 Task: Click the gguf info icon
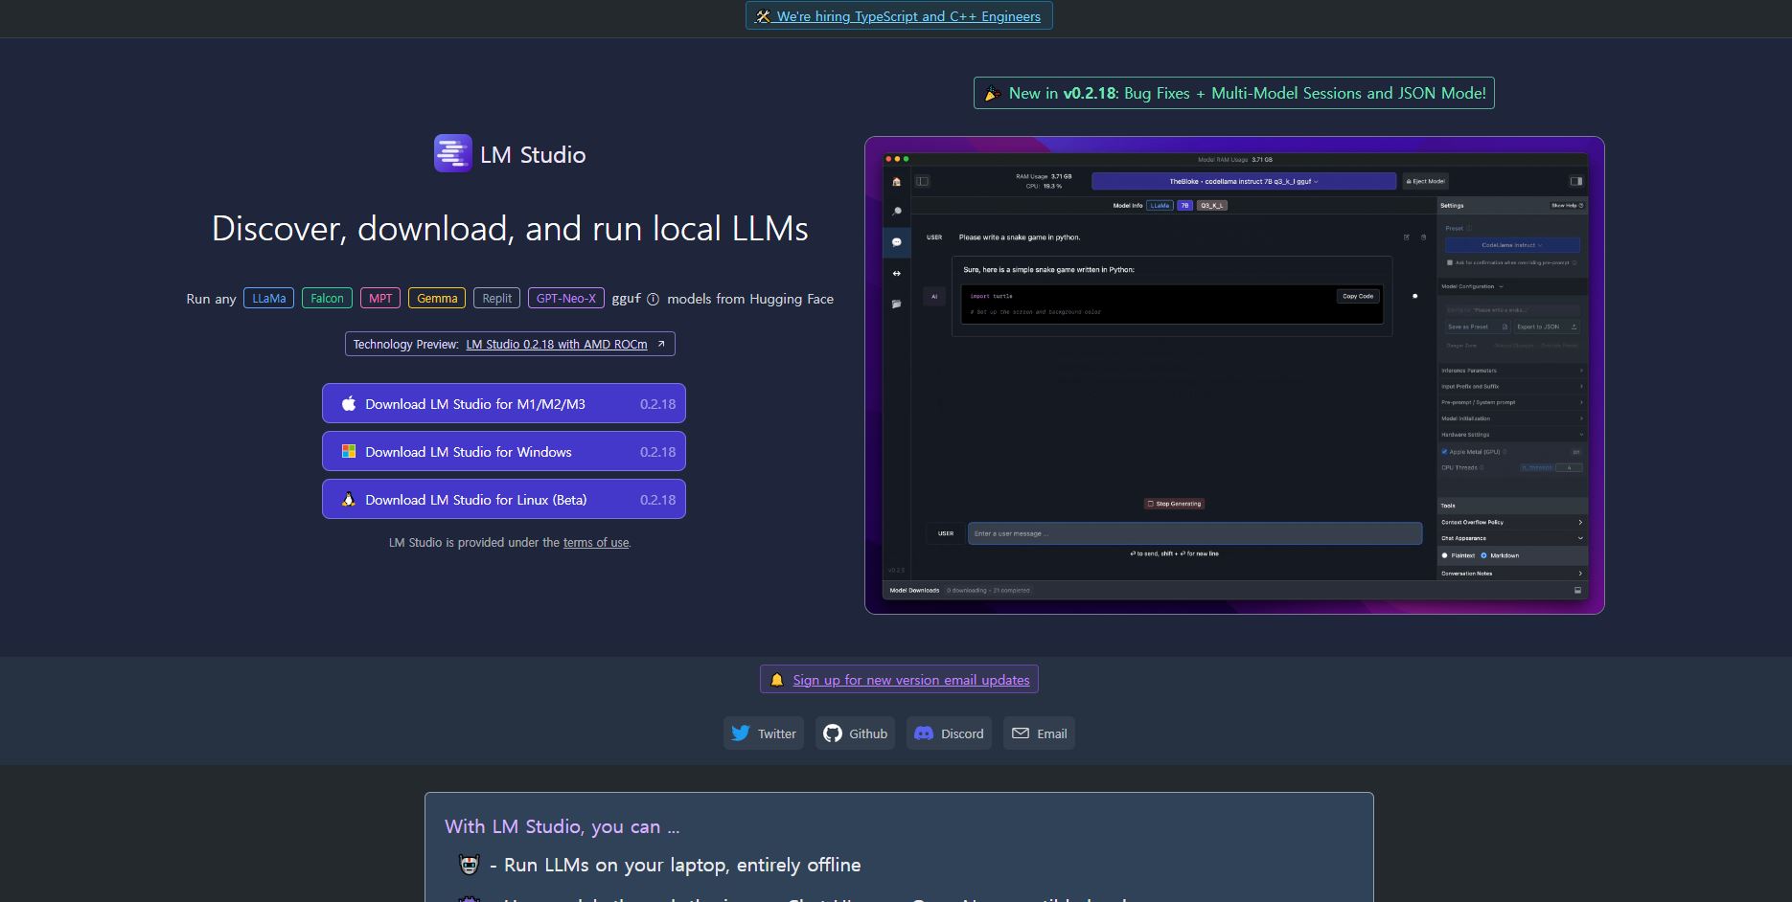(653, 299)
